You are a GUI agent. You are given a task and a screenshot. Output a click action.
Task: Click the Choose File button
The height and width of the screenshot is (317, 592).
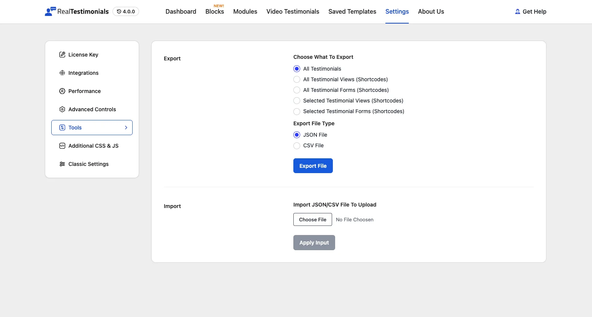313,219
